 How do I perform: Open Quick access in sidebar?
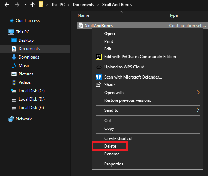pyautogui.click(x=28, y=21)
